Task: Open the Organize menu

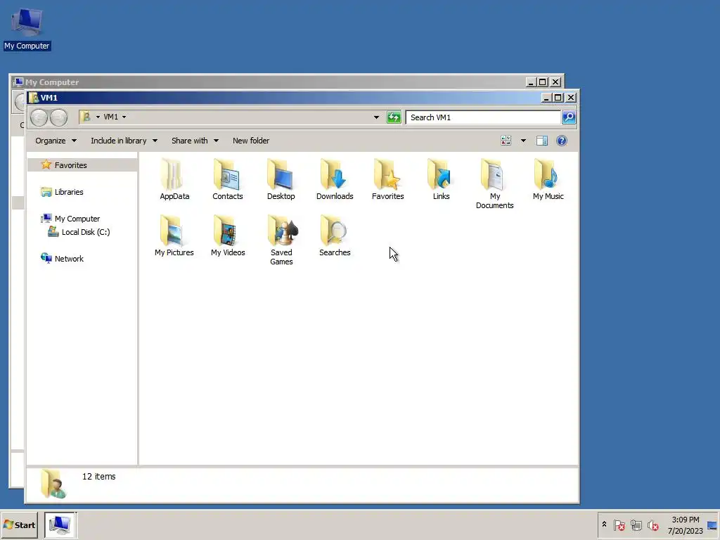Action: [56, 141]
